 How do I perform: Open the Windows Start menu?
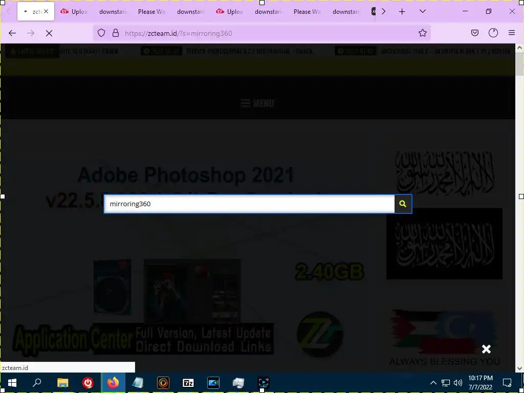pos(12,383)
